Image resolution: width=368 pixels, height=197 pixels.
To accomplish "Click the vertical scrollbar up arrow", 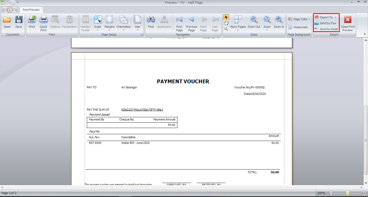I will point(366,40).
